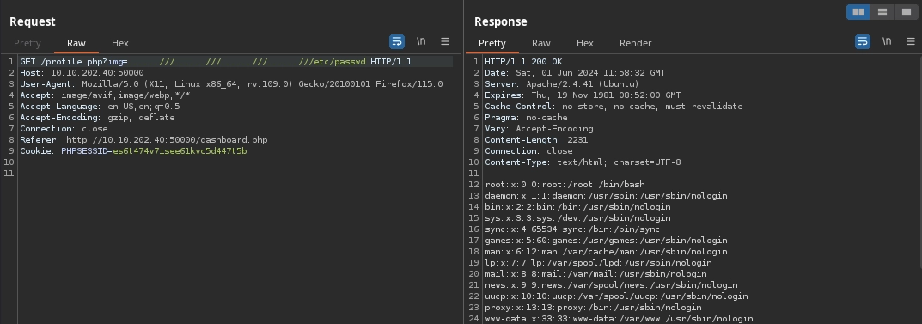The image size is (922, 324).
Task: Click the Accept-Encoding header line
Action: [x=97, y=118]
